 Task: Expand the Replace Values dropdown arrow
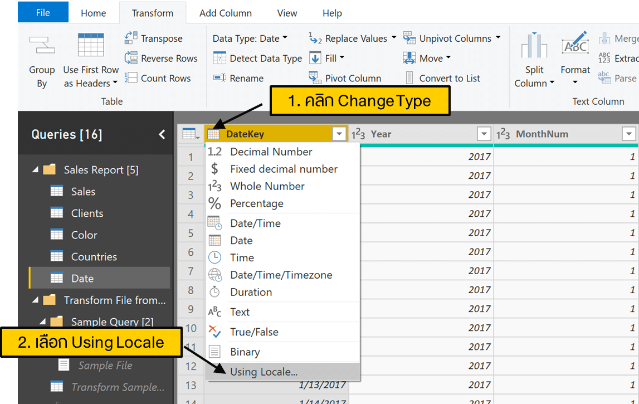click(394, 38)
